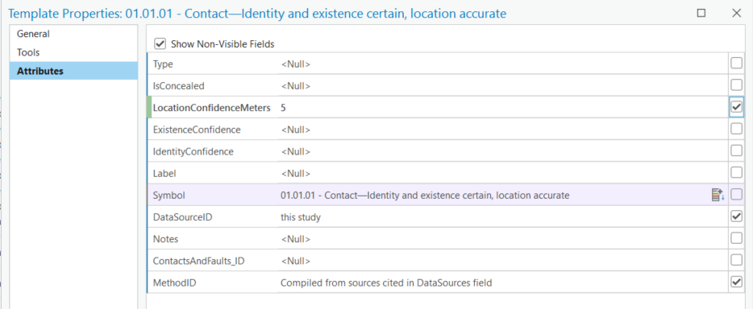Uncheck Show Non-Visible Fields checkbox
Image resolution: width=753 pixels, height=309 pixels.
pyautogui.click(x=160, y=44)
